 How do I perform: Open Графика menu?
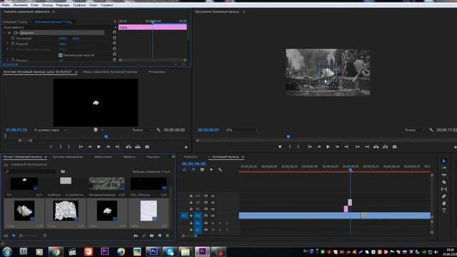79,5
